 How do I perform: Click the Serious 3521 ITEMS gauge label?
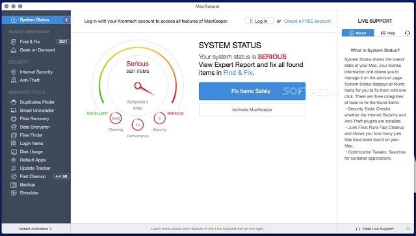137,67
